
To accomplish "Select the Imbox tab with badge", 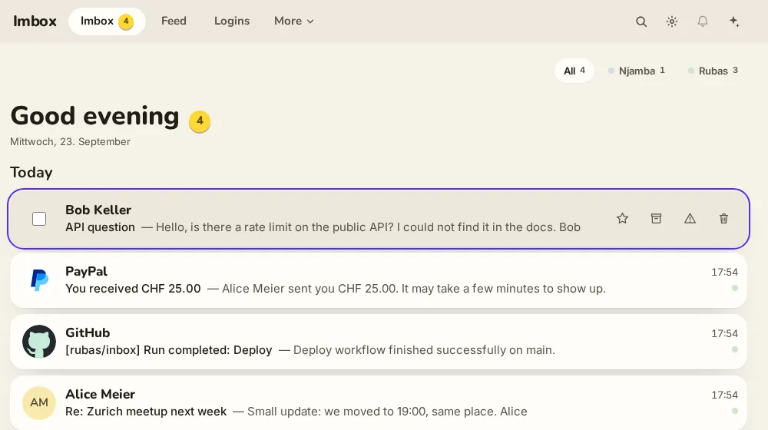I will point(107,21).
